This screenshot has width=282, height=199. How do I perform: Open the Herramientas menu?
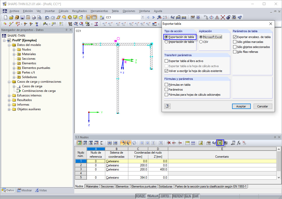[x=99, y=11]
